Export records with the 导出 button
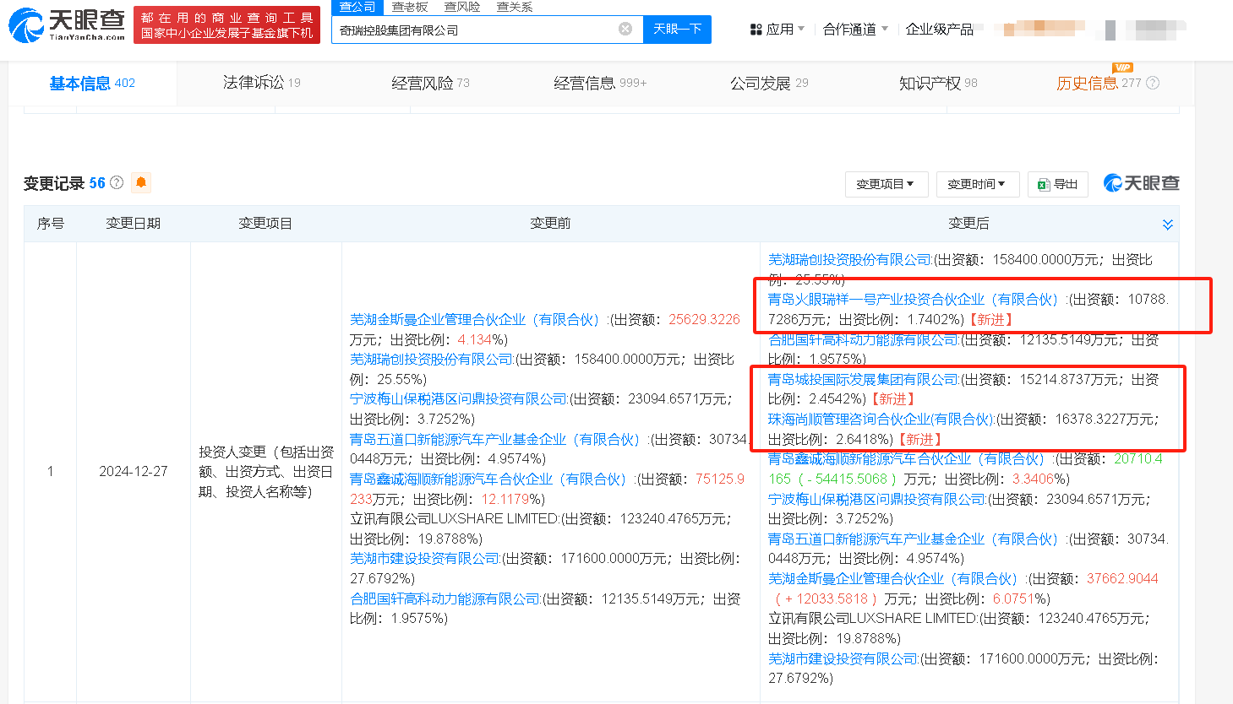 click(x=1057, y=184)
